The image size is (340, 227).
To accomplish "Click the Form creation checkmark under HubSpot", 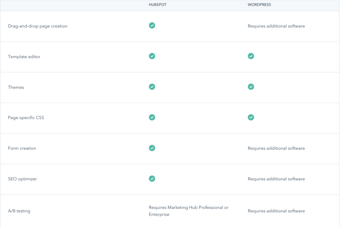I will click(x=152, y=148).
